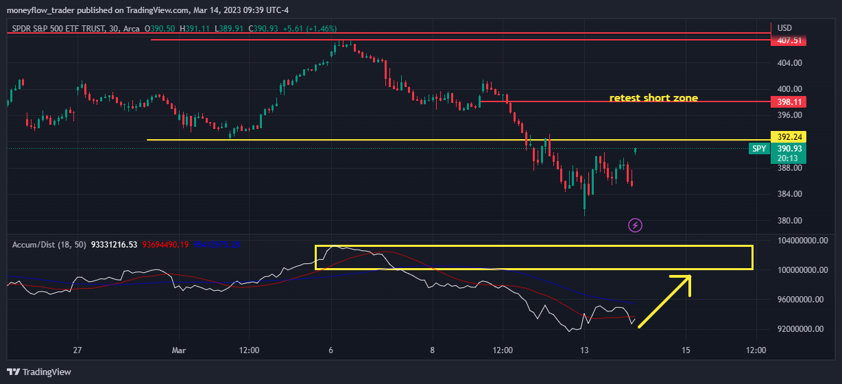The image size is (842, 384).
Task: Click the '15' date label on time axis
Action: pos(686,350)
